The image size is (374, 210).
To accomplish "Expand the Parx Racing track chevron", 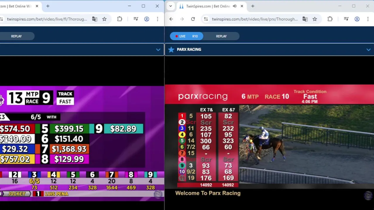I will click(x=368, y=50).
